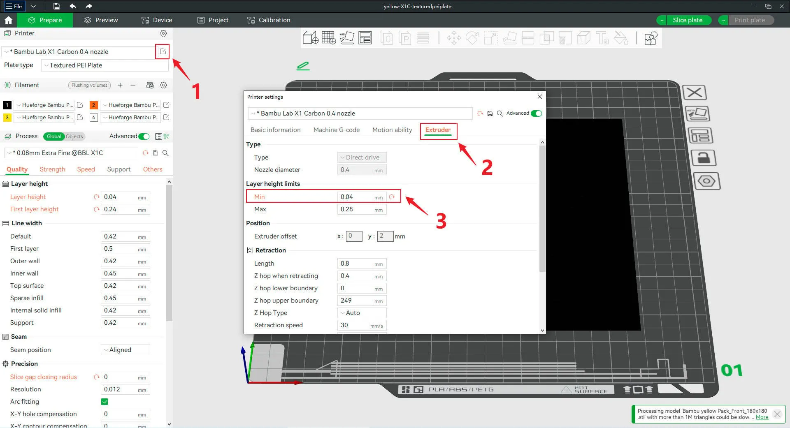Click the Flushing volumes button
Screen dimensions: 790x428
[x=89, y=85]
